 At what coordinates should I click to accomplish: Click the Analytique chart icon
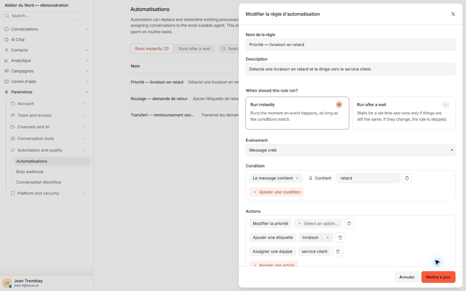tap(6, 61)
